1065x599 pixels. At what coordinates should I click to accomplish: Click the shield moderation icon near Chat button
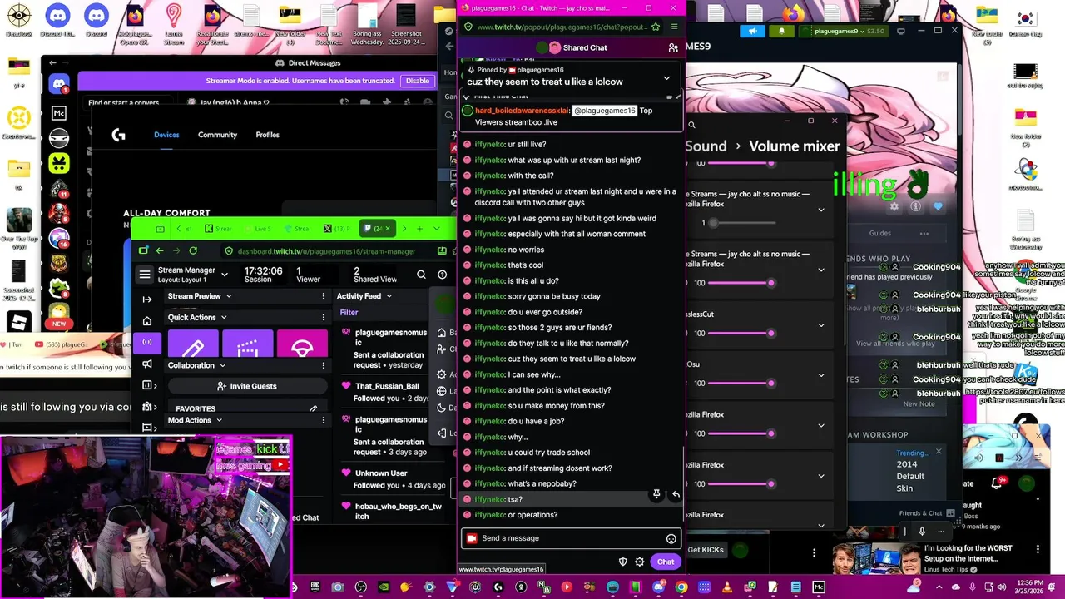pyautogui.click(x=622, y=562)
